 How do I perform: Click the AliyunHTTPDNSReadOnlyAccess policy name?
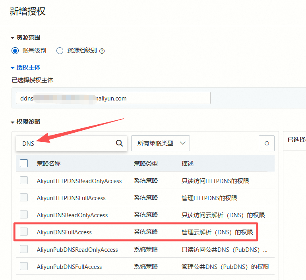point(79,181)
